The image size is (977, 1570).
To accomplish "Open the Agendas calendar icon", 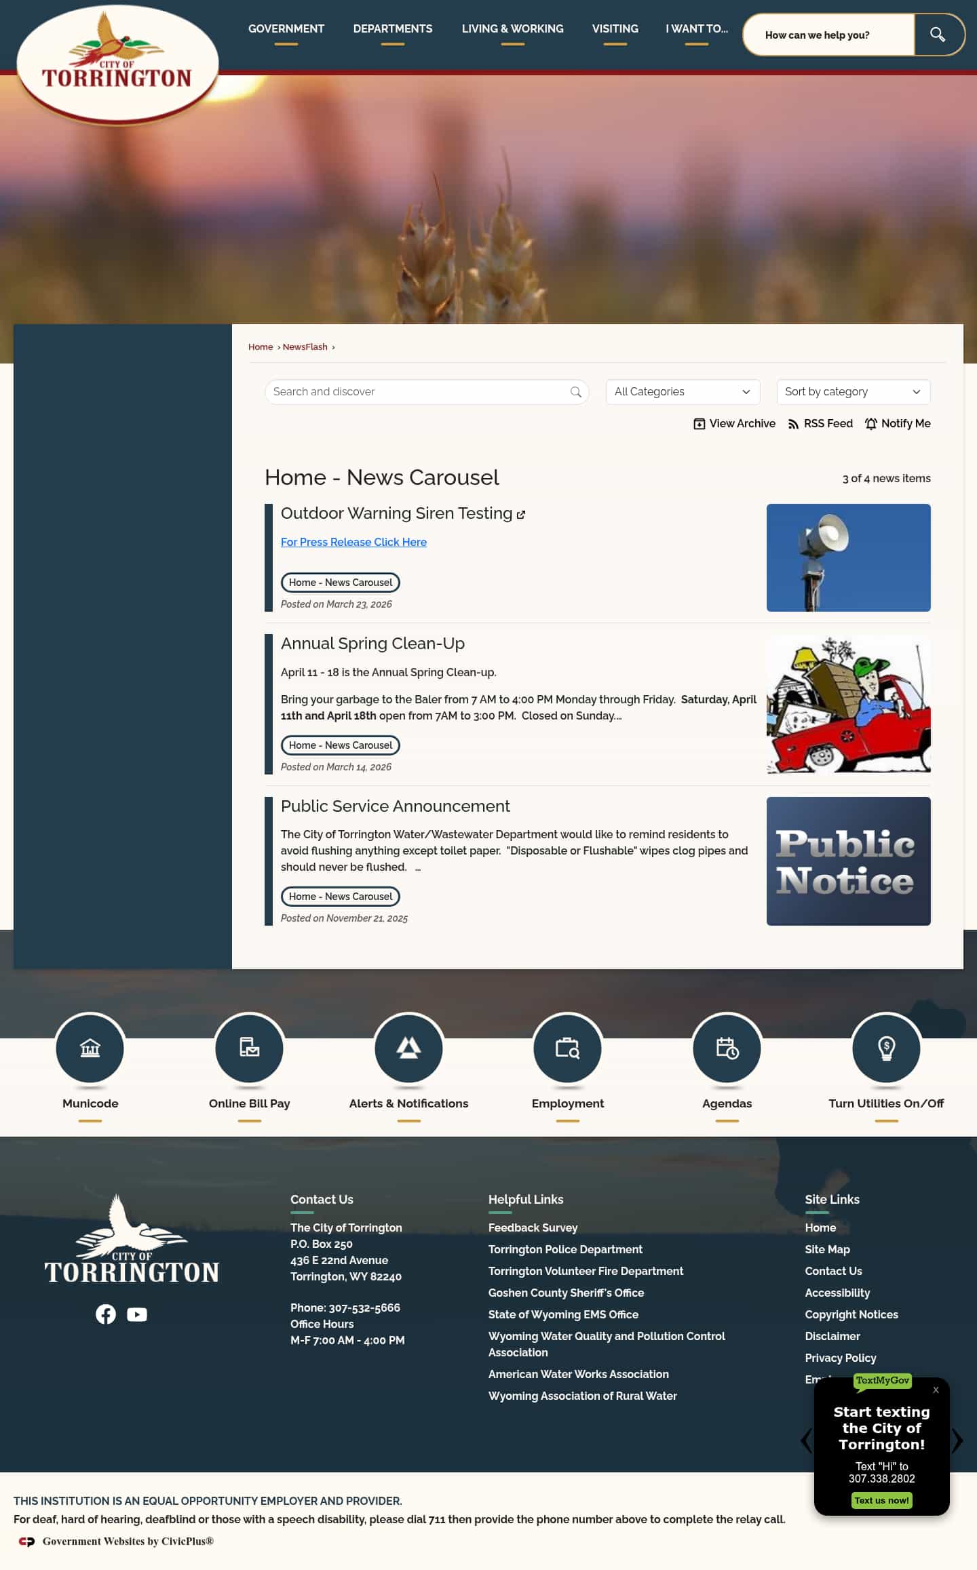I will [x=727, y=1048].
